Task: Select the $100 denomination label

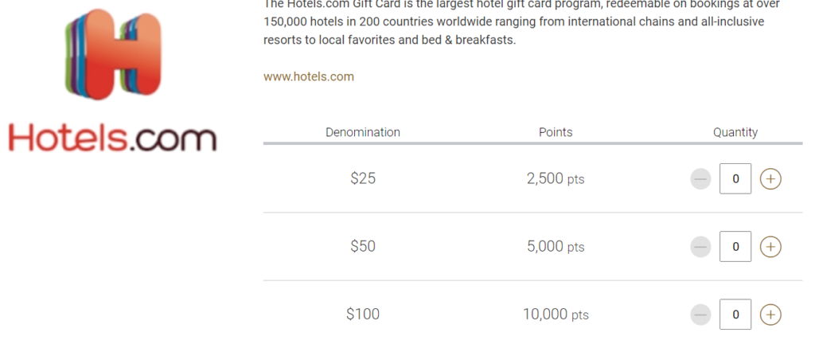Action: [x=363, y=315]
